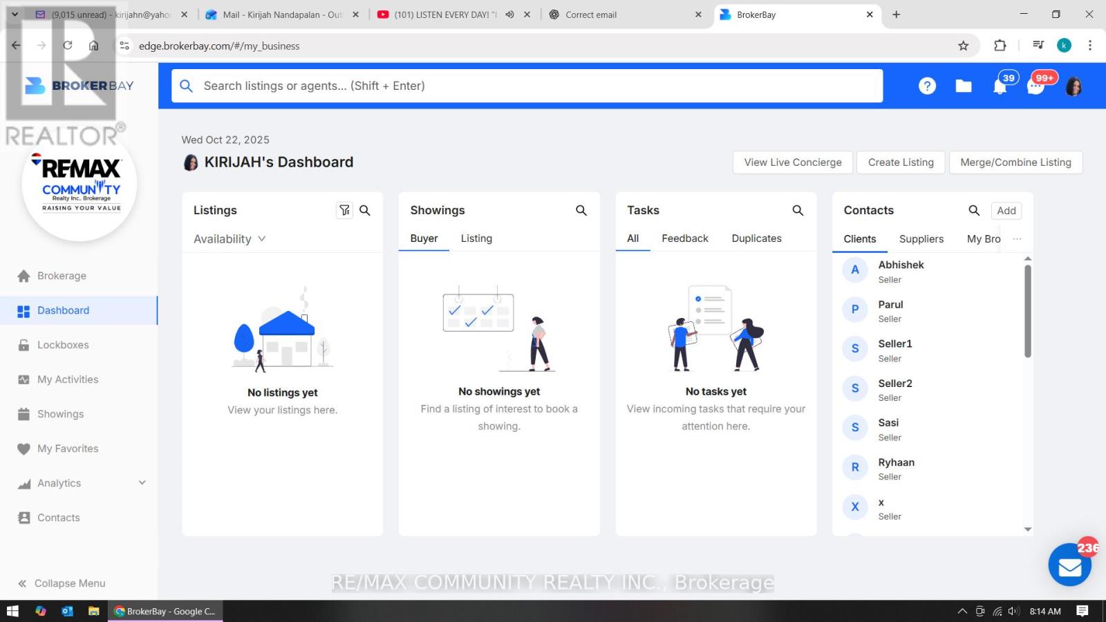Show more Contacts tabs via ellipsis
This screenshot has width=1106, height=622.
point(1017,238)
